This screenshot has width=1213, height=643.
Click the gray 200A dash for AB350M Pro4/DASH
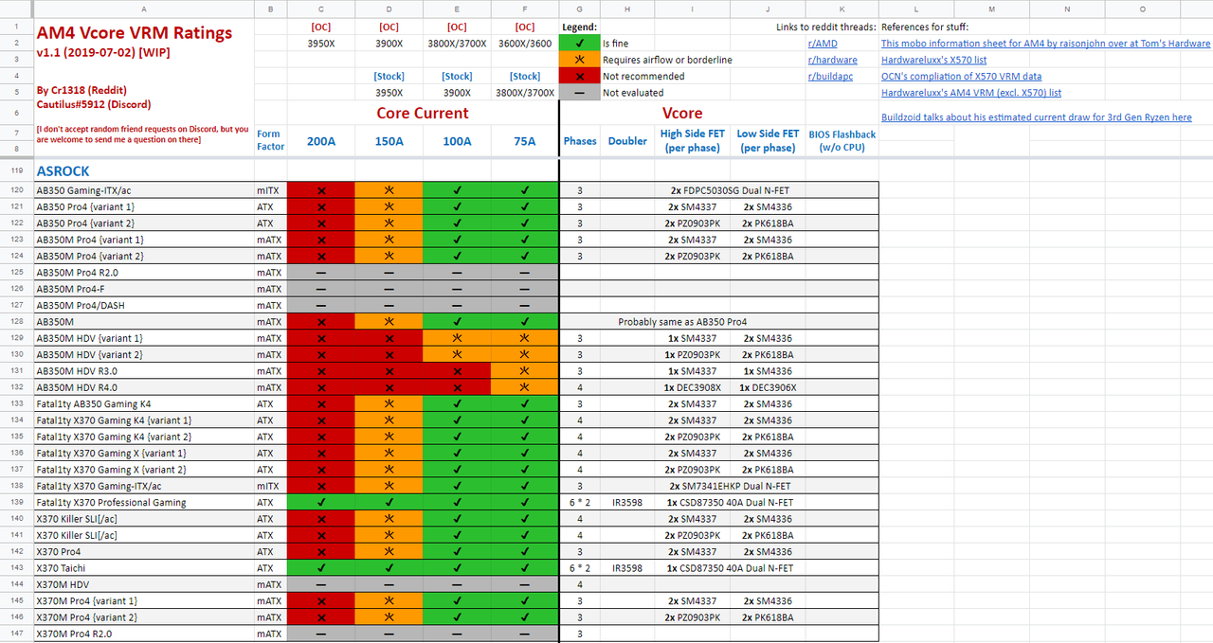coord(320,305)
